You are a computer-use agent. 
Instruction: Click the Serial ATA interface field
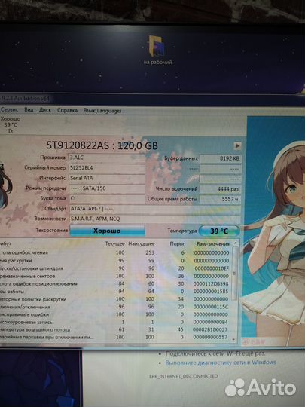pyautogui.click(x=106, y=178)
